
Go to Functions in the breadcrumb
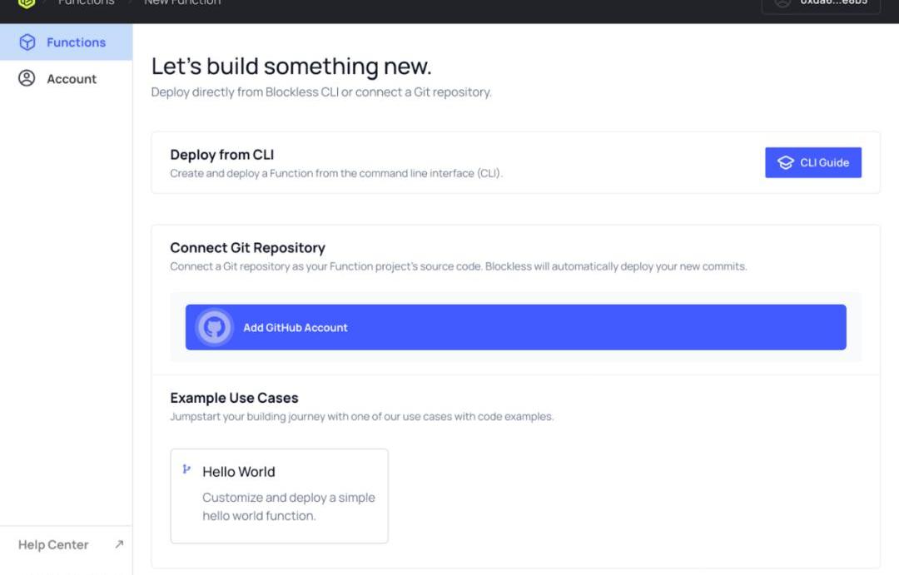coord(86,2)
